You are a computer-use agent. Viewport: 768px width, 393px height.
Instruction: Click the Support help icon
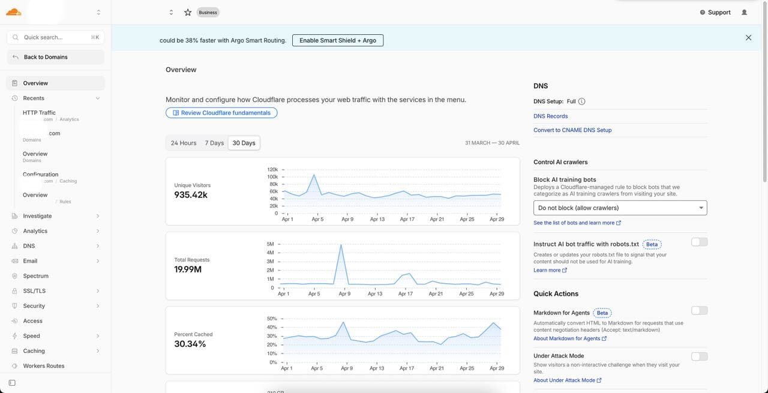pyautogui.click(x=703, y=12)
